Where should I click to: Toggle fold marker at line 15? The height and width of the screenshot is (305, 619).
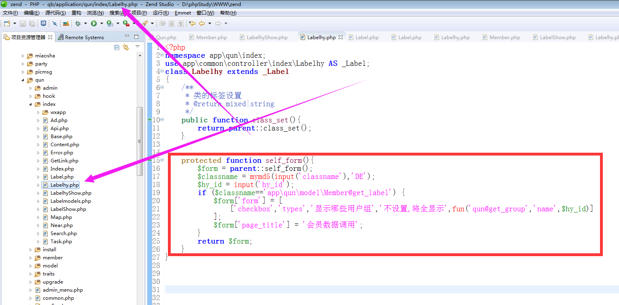[x=162, y=160]
